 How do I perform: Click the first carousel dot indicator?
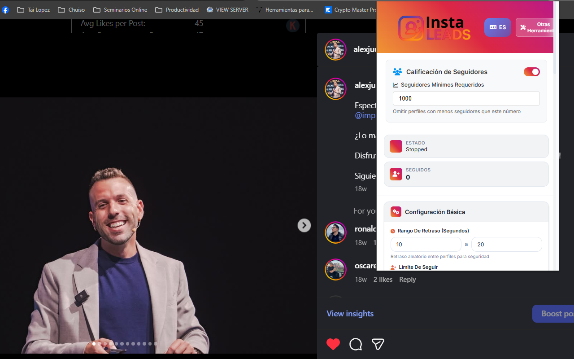coord(94,344)
